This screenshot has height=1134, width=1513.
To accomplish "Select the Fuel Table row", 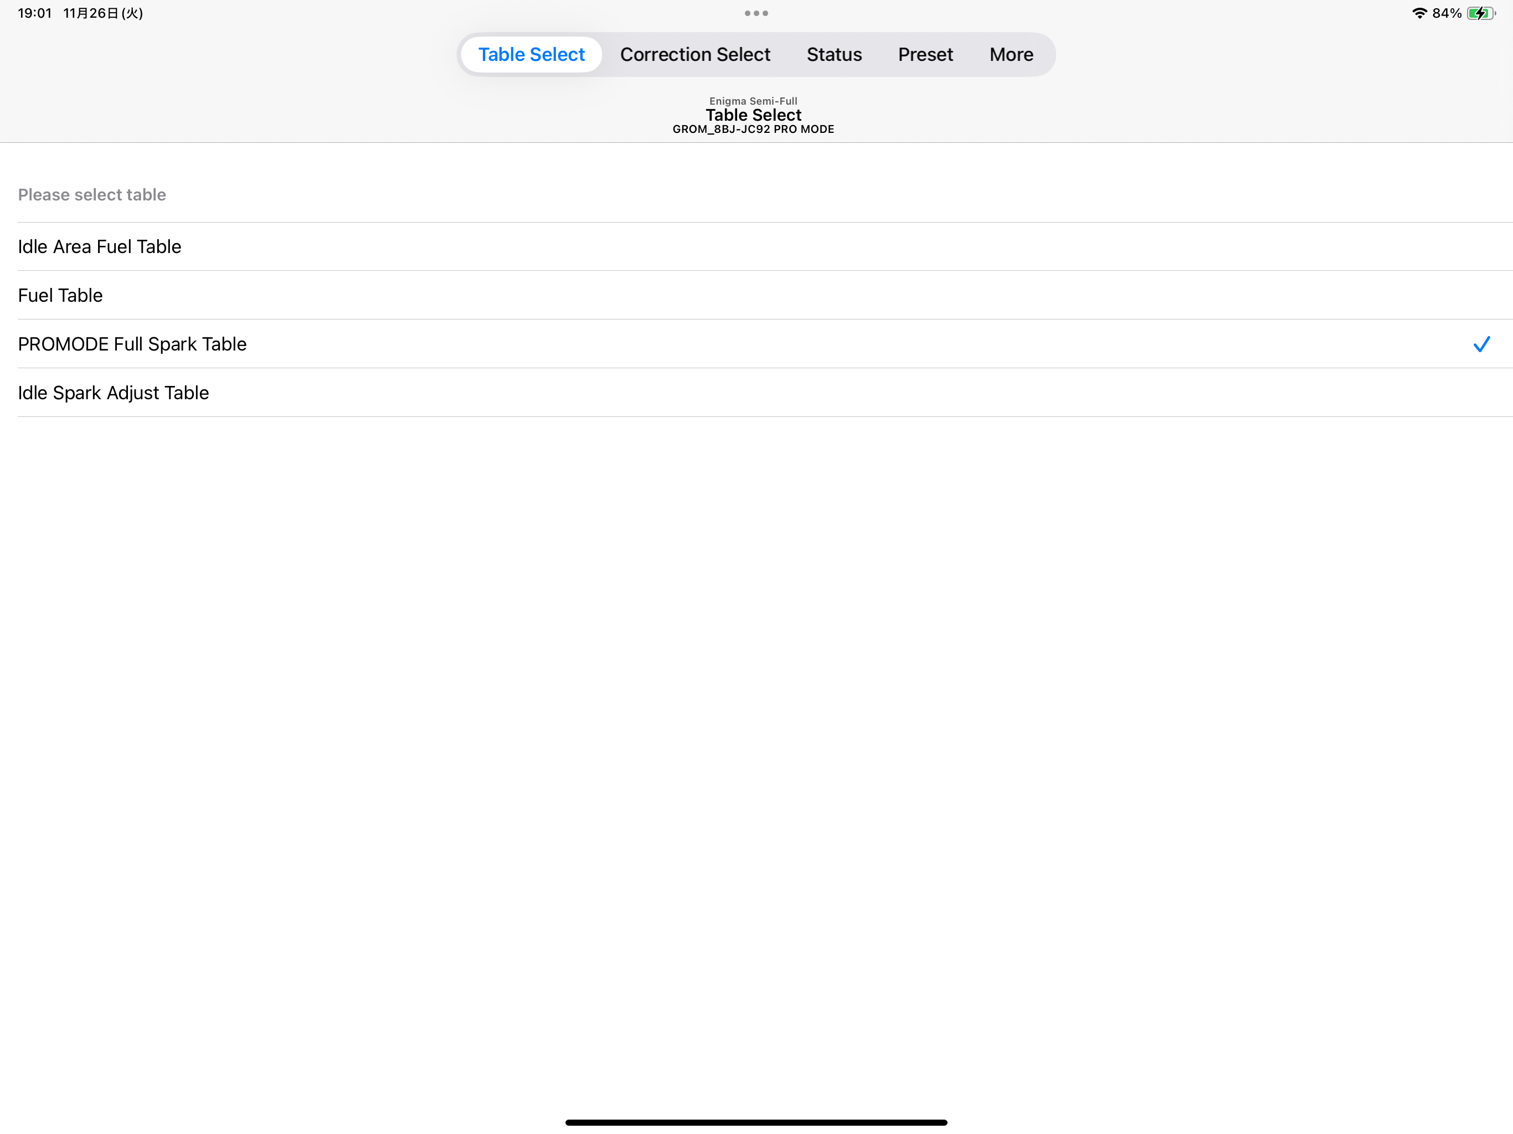I will tap(765, 295).
